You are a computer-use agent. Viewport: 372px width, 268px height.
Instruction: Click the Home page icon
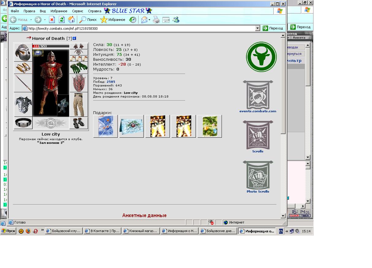pos(71,20)
